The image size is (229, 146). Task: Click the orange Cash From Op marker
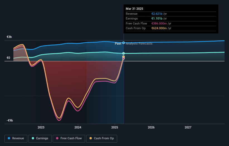tap(124, 57)
